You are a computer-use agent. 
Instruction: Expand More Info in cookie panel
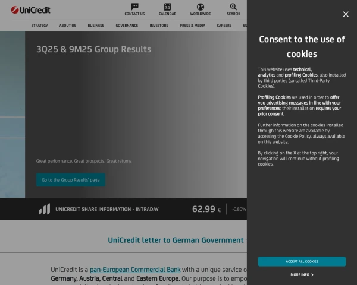pos(302,274)
